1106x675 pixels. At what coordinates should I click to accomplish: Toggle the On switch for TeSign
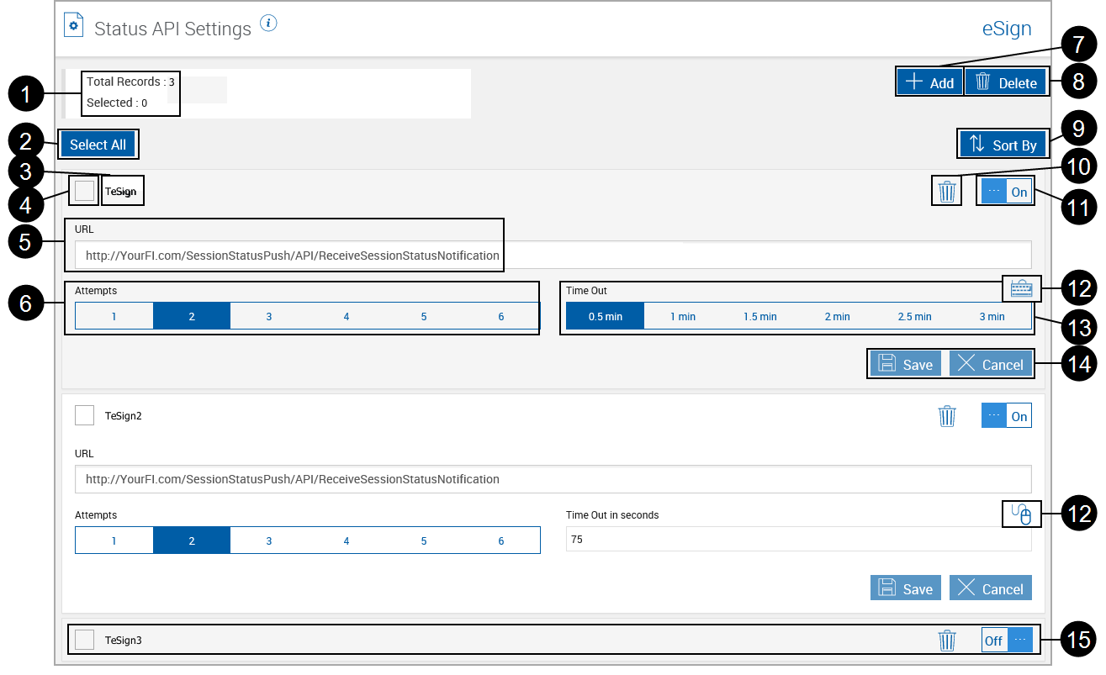(1007, 192)
